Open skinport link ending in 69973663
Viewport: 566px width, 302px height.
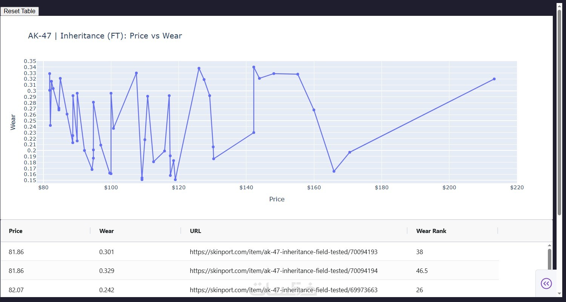(x=283, y=290)
